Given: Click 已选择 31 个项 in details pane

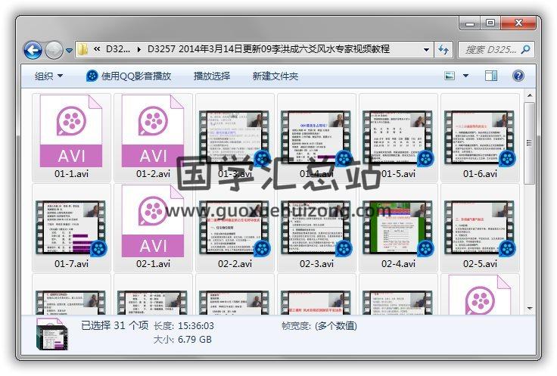Looking at the screenshot, I should pos(115,325).
